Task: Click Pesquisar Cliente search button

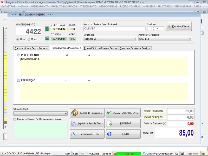Action: (x=179, y=27)
